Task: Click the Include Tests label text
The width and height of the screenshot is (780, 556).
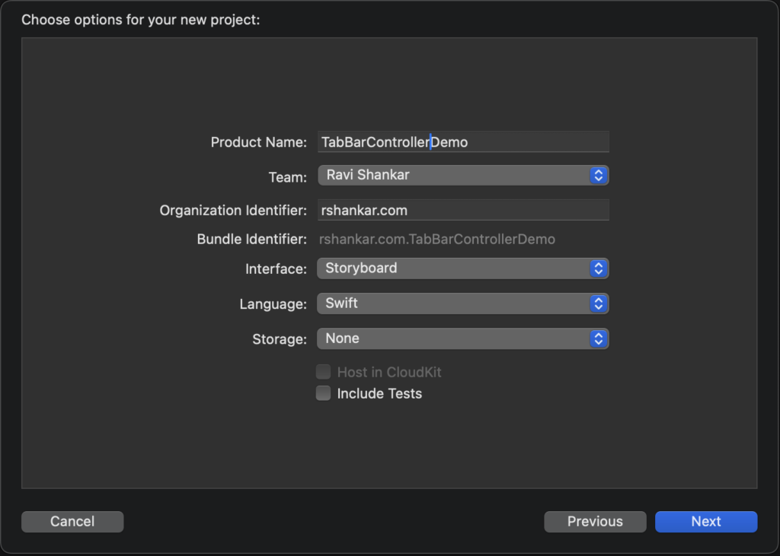Action: (379, 393)
